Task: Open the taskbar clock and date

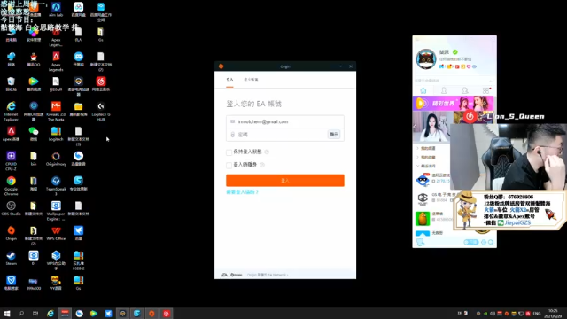Action: coord(553,314)
